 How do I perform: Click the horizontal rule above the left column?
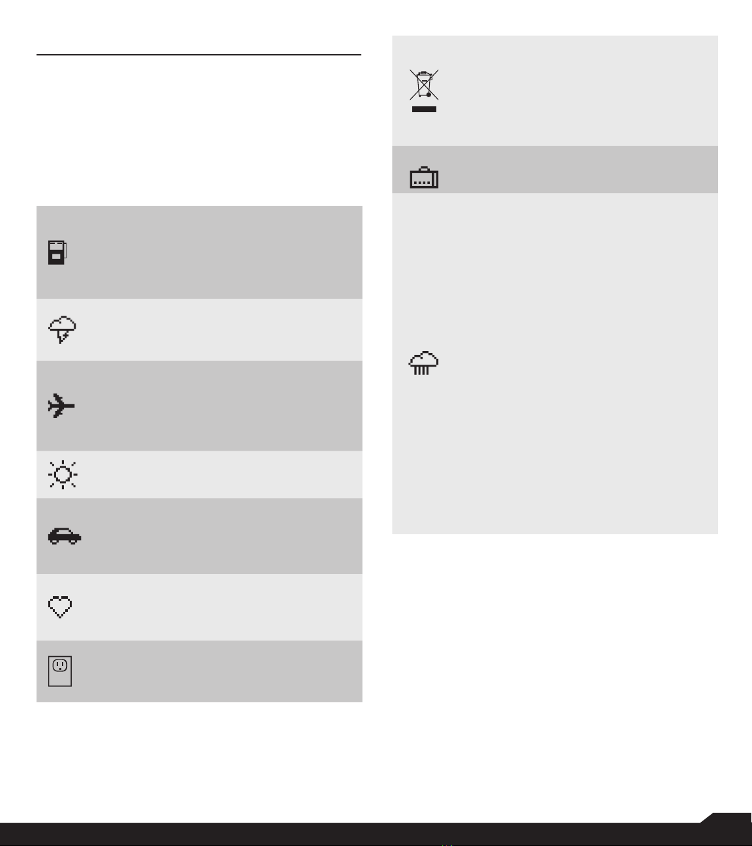point(199,55)
